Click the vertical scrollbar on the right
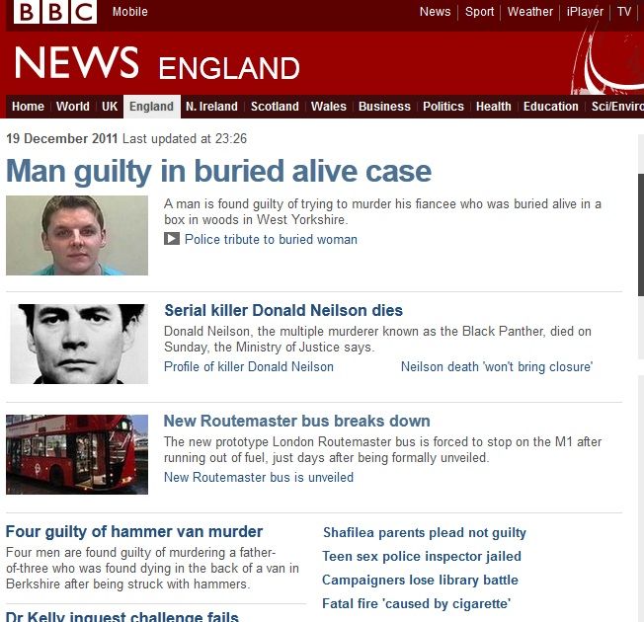This screenshot has height=622, width=644. click(x=641, y=234)
